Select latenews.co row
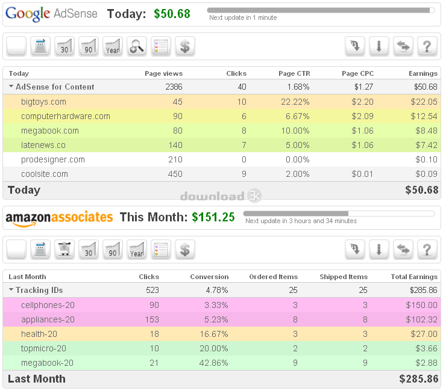Image resolution: width=443 pixels, height=391 pixels. pos(222,145)
